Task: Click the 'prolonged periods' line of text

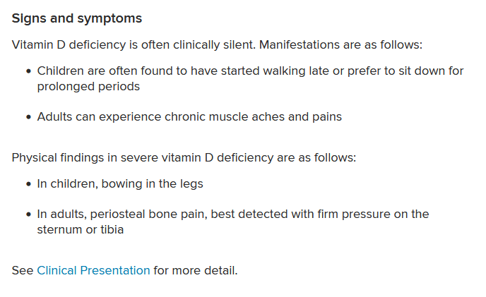Action: (x=88, y=86)
